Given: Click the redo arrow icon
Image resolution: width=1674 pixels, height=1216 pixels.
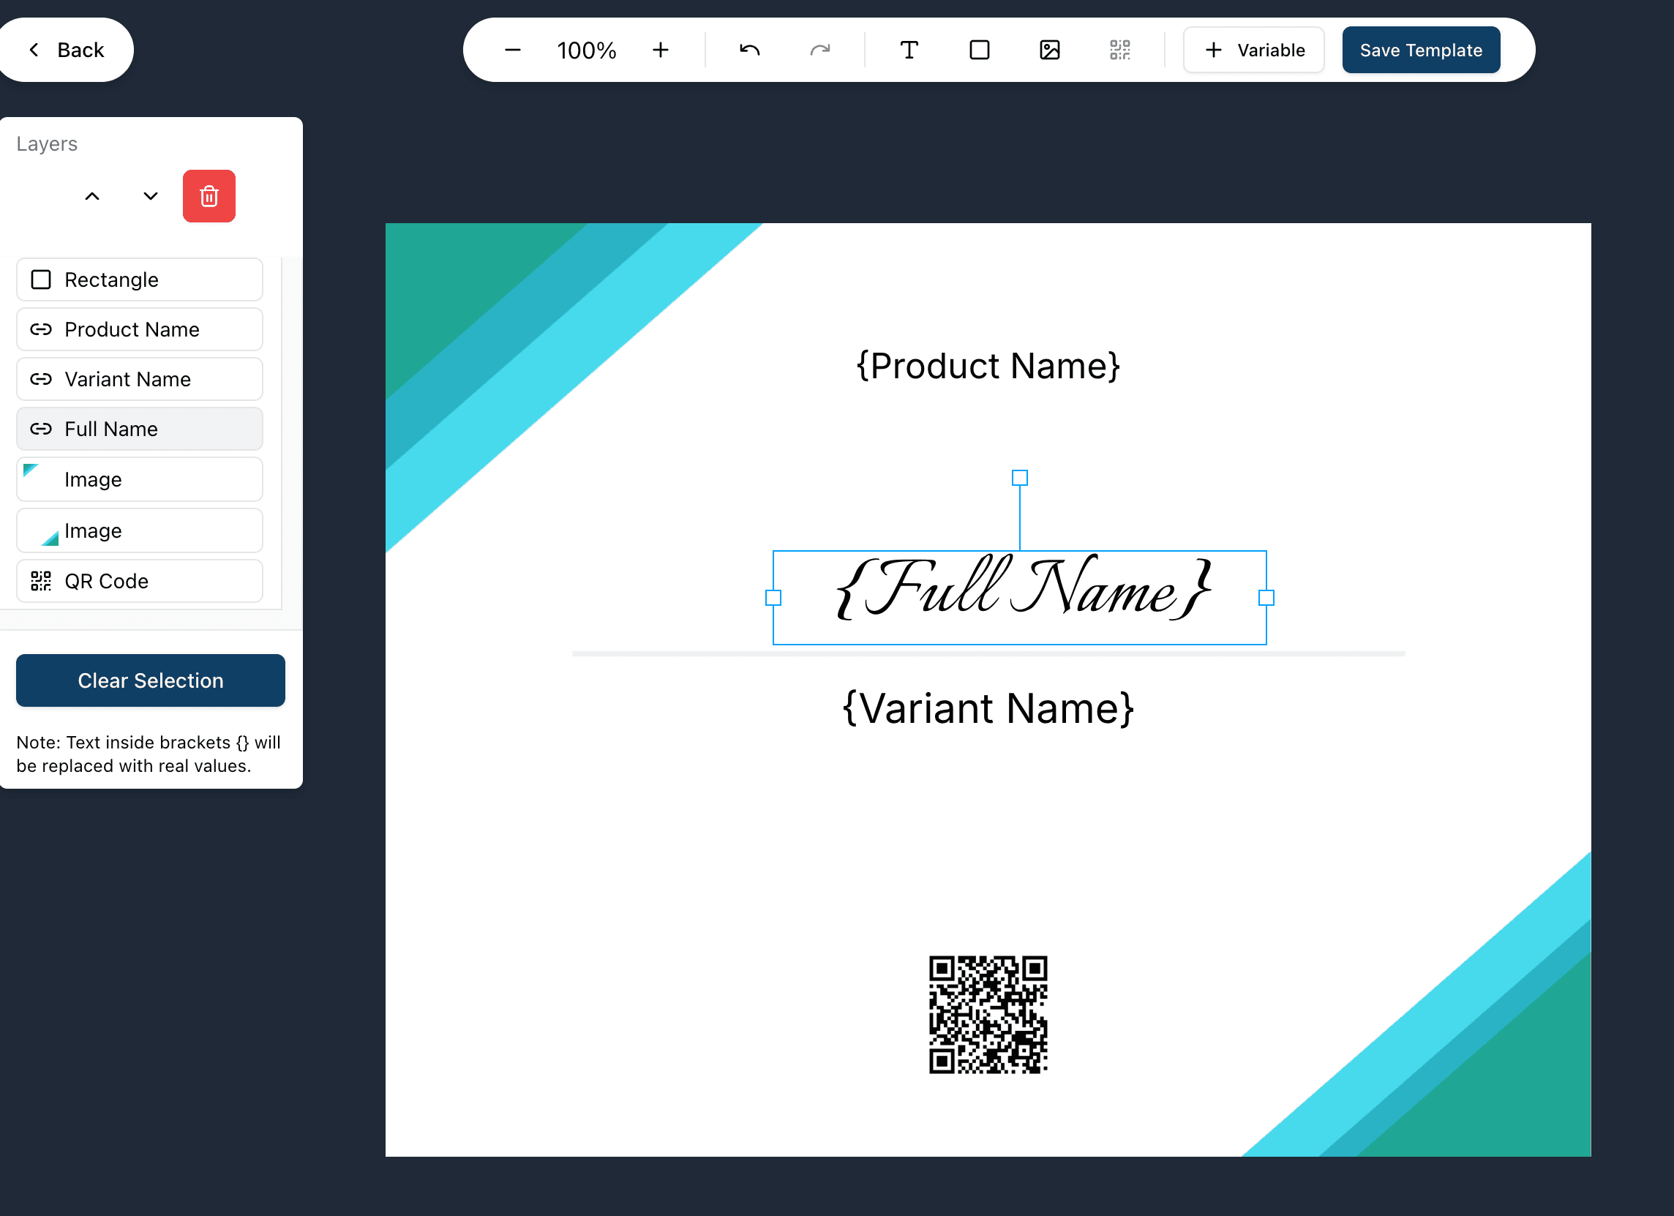Looking at the screenshot, I should (819, 50).
